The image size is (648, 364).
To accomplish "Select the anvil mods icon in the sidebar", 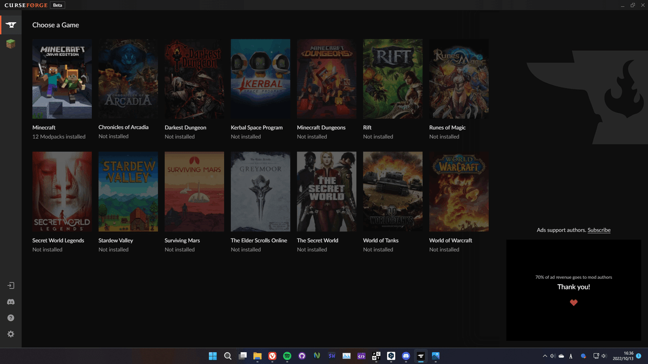I will click(10, 24).
